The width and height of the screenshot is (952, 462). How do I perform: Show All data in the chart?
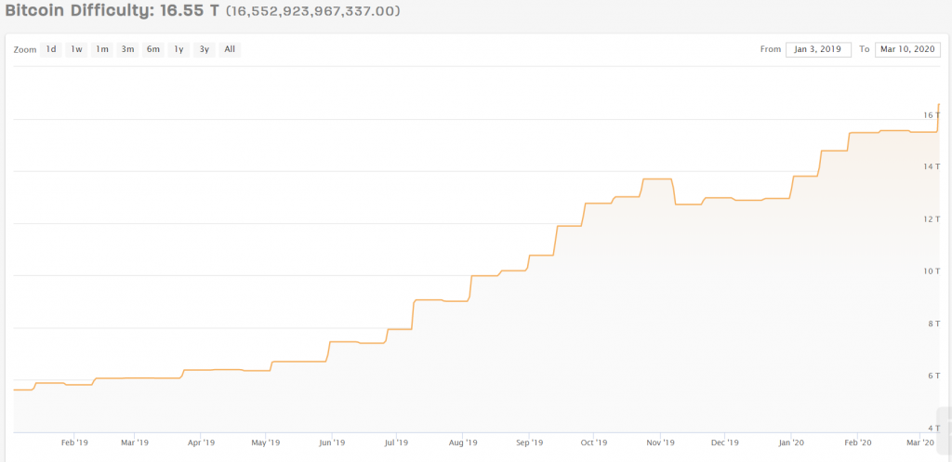230,49
